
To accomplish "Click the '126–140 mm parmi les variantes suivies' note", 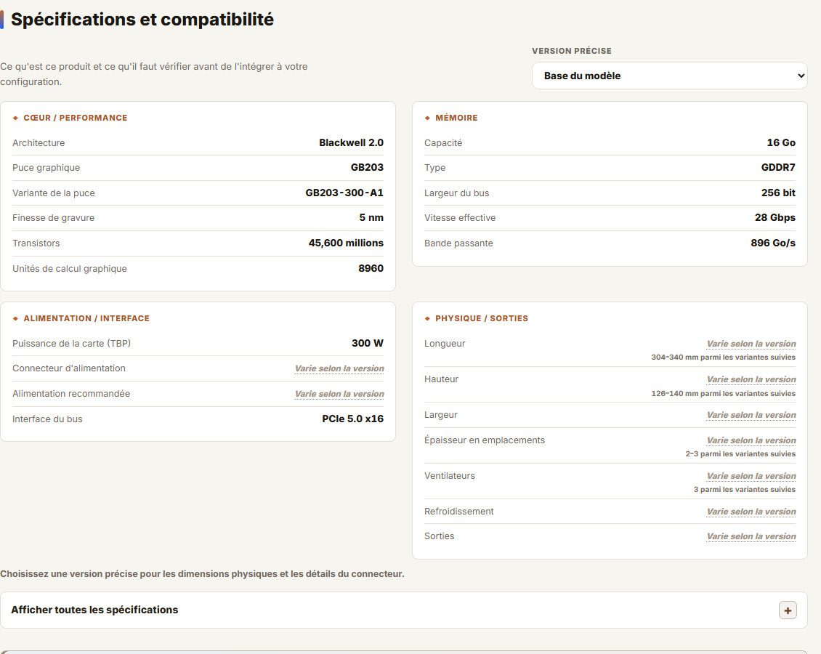I will point(724,393).
